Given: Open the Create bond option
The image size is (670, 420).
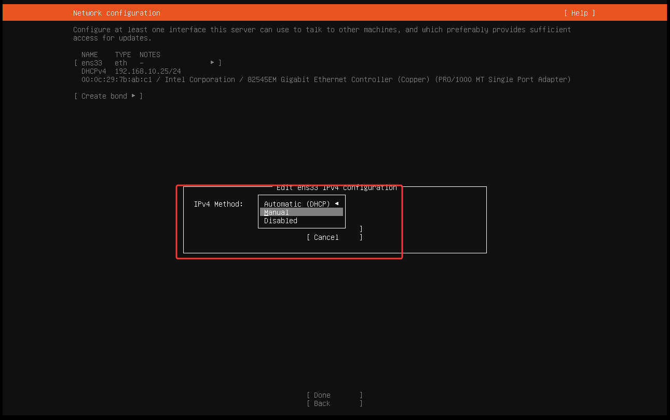Looking at the screenshot, I should tap(104, 96).
